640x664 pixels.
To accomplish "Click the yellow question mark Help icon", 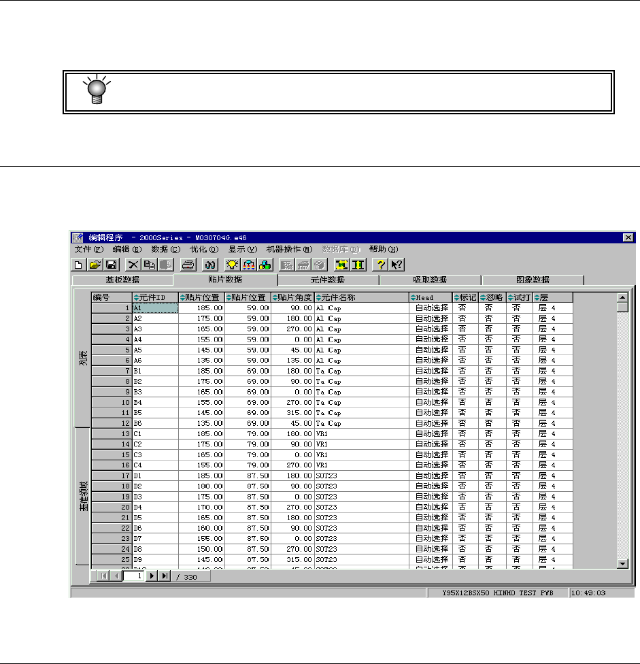I will click(380, 265).
